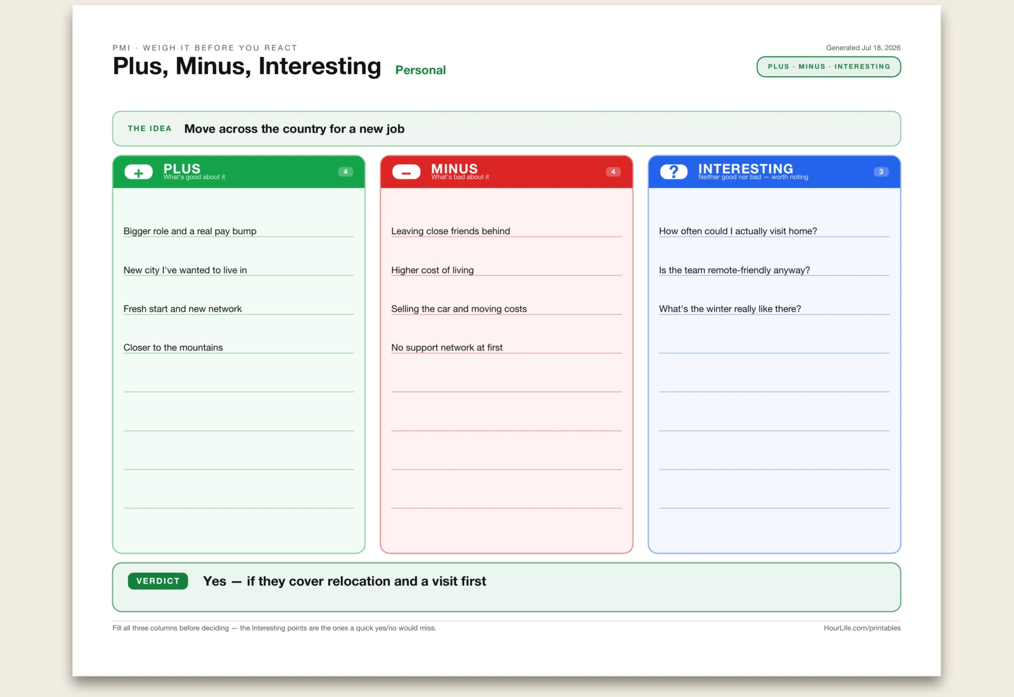Click the question mark icon in INTERESTING header
This screenshot has height=697, width=1014.
click(x=674, y=172)
